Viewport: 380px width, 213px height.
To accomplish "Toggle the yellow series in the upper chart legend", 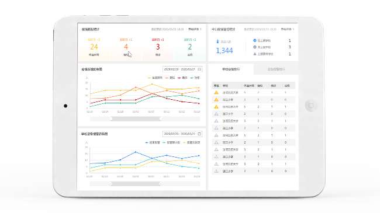I will (155, 78).
